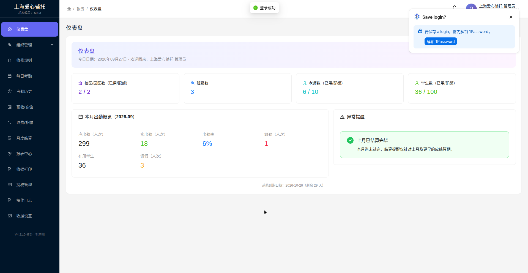Click the 在册学生 value 36
Image resolution: width=528 pixels, height=273 pixels.
click(82, 165)
